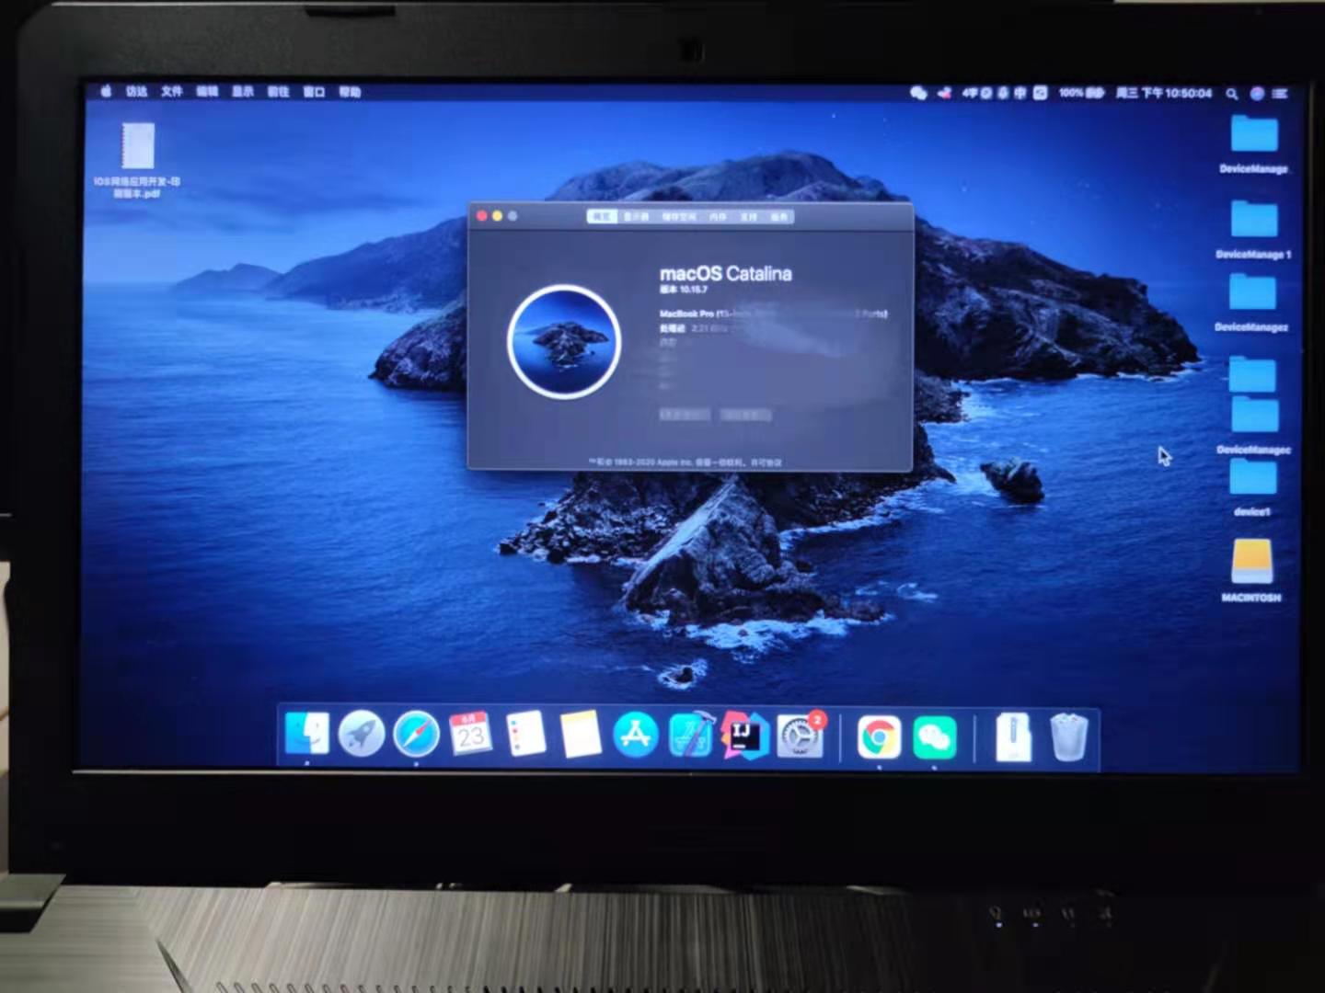Screen dimensions: 1325x993
Task: Open Google Chrome from the Dock
Action: [x=879, y=737]
